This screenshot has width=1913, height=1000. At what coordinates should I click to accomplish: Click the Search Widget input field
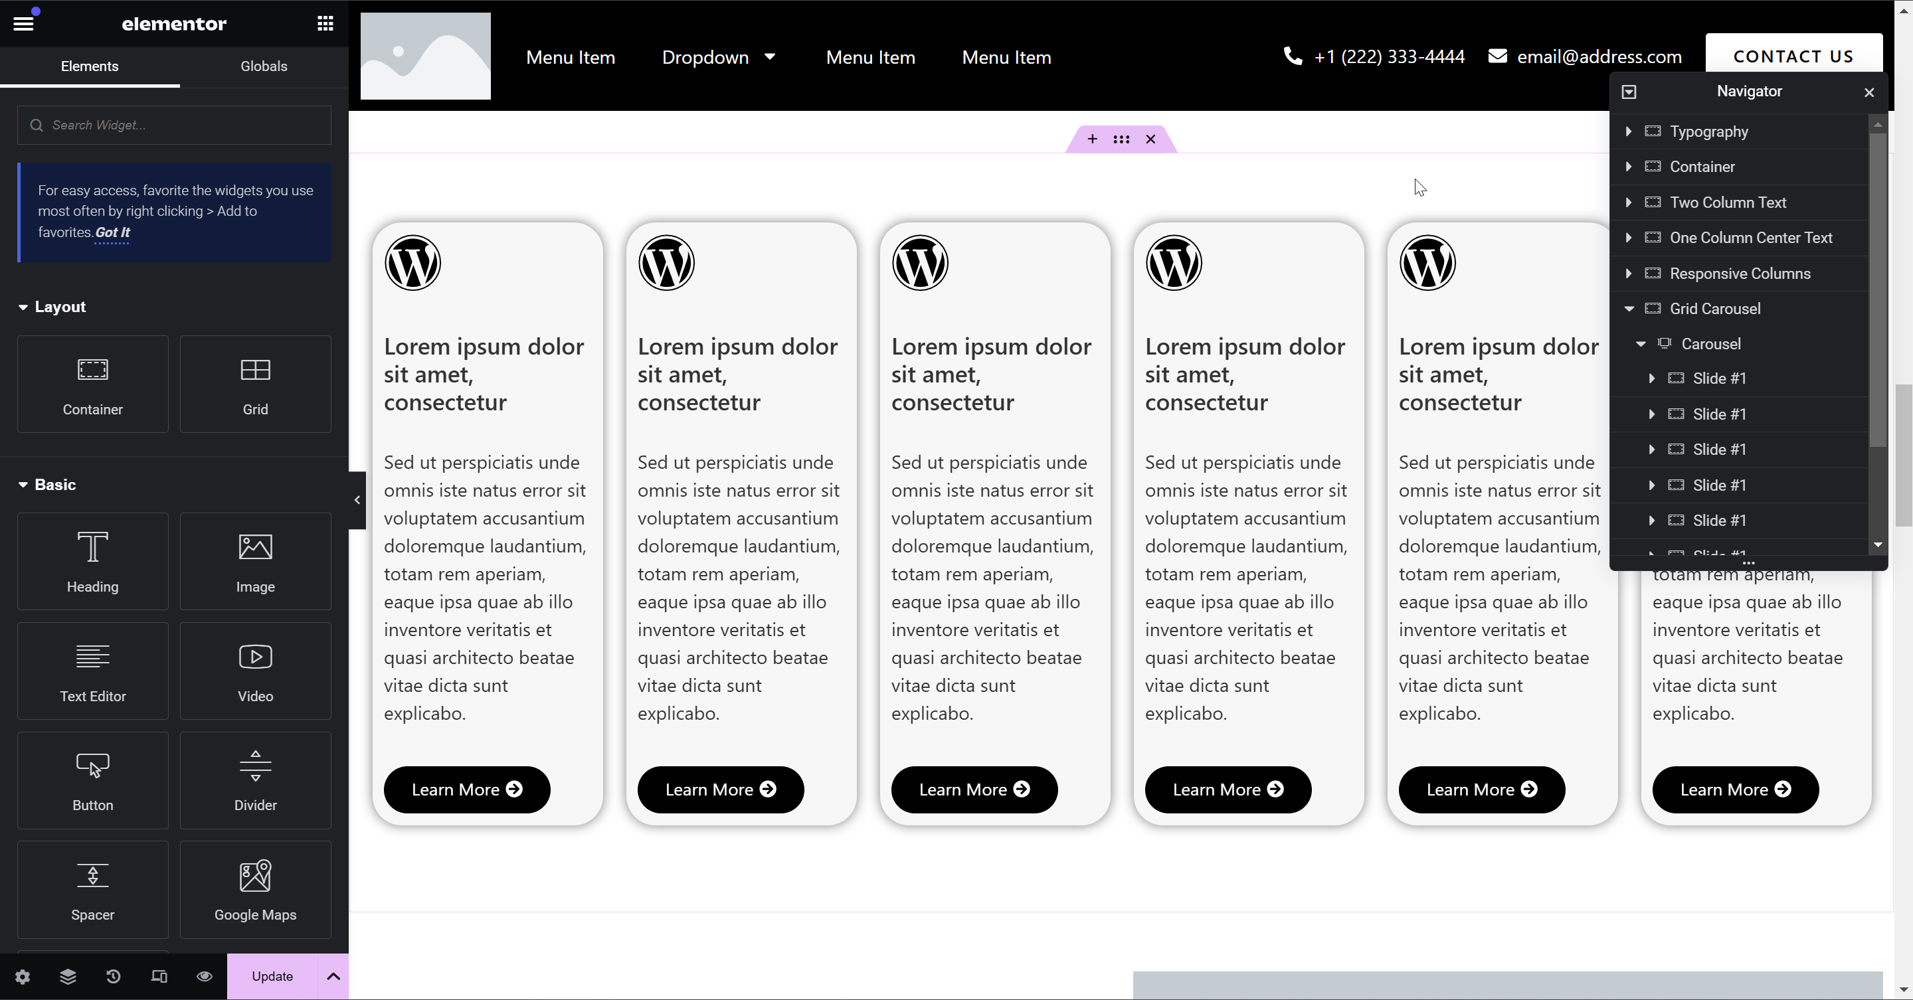tap(175, 125)
